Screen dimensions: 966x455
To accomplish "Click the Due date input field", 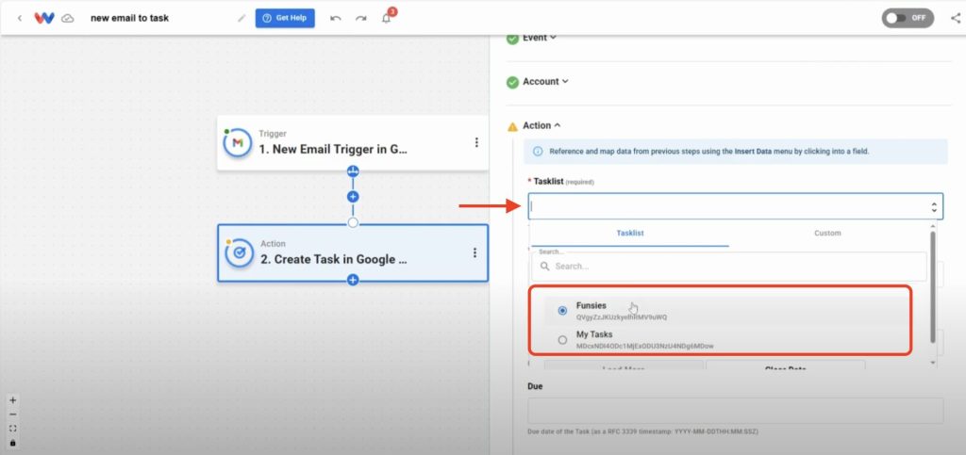I will coord(735,411).
